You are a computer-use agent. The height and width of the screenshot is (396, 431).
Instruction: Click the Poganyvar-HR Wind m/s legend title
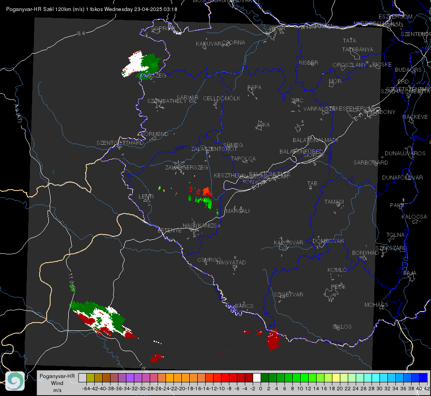click(x=57, y=383)
